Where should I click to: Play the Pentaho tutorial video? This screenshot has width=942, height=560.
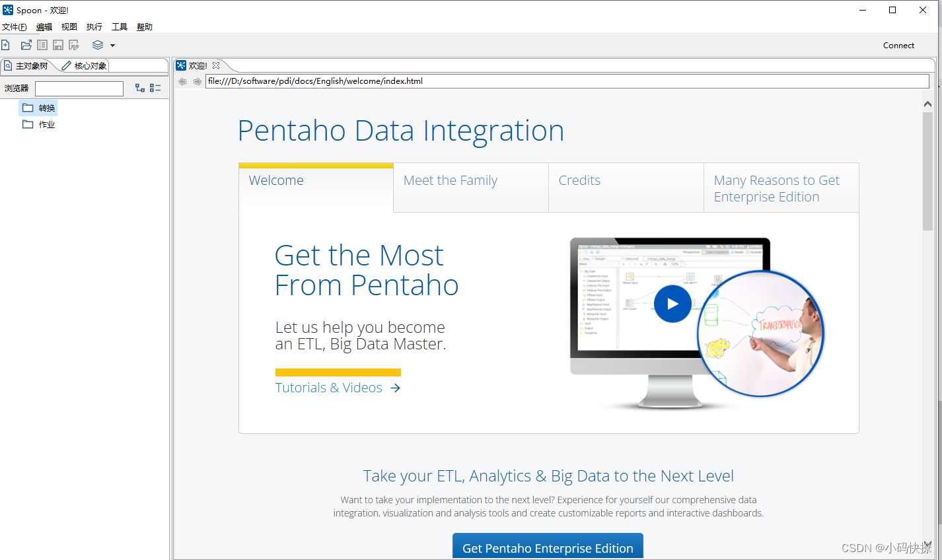click(672, 304)
